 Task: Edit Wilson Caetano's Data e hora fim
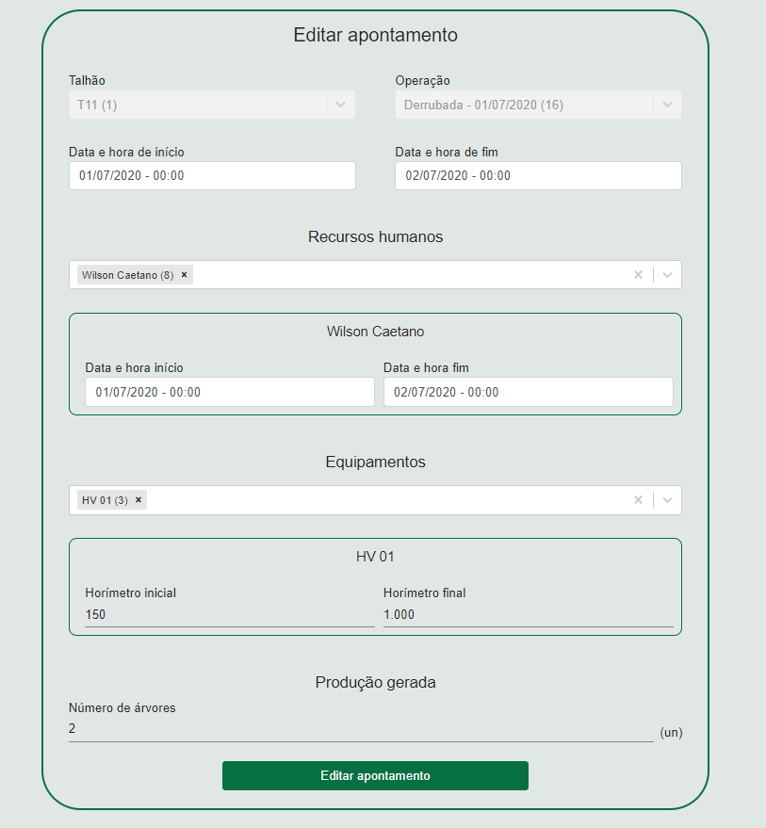coord(528,392)
